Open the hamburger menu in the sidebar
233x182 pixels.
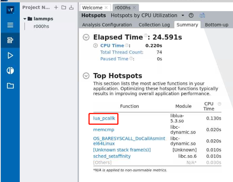(10, 25)
